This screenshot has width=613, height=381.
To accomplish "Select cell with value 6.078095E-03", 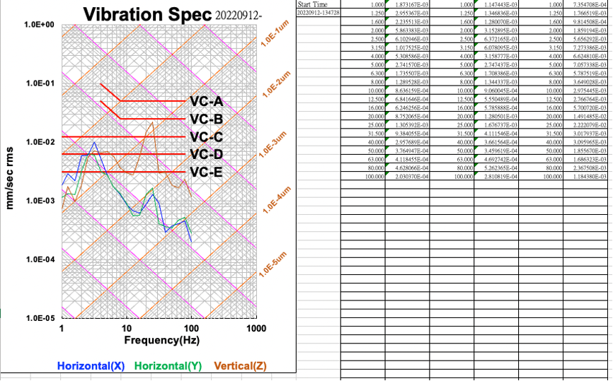I will (x=496, y=47).
